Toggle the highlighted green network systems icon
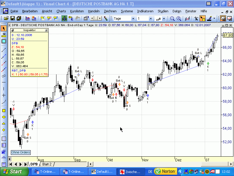The width and height of the screenshot is (234, 176). (x=64, y=18)
